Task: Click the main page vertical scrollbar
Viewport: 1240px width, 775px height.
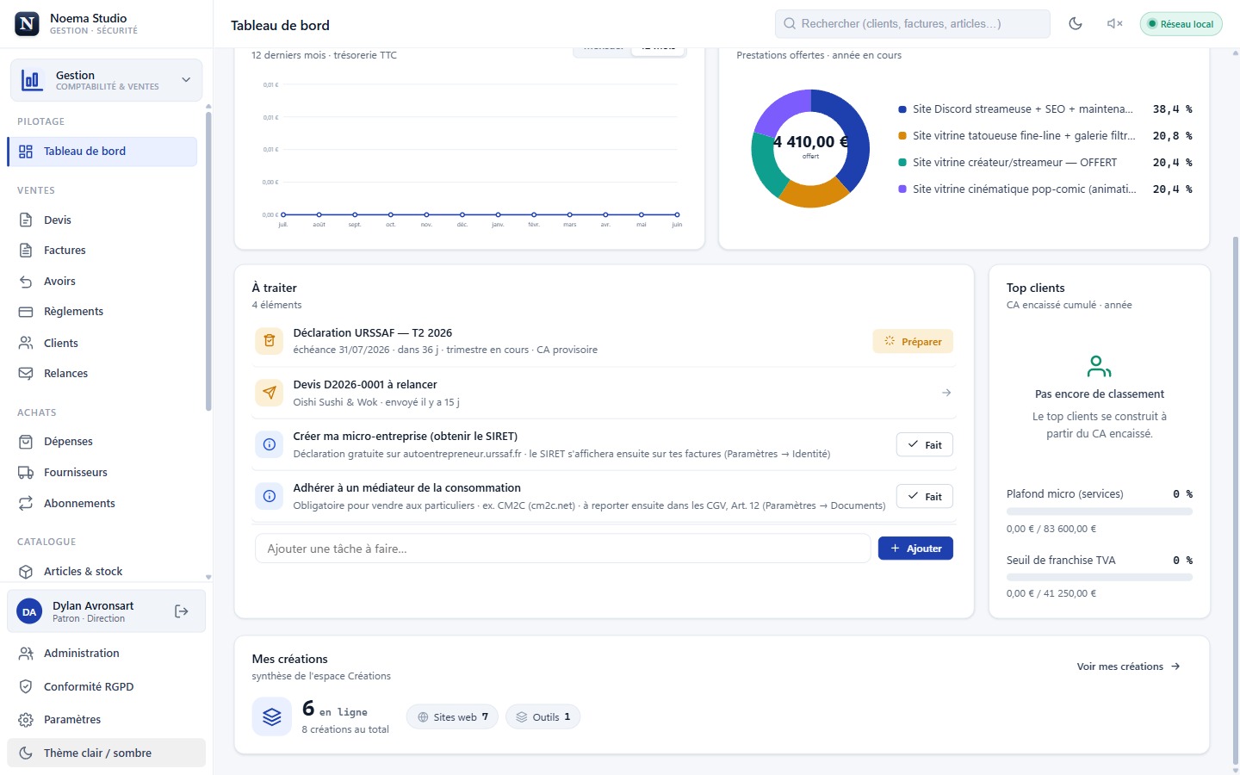Action: (1236, 499)
